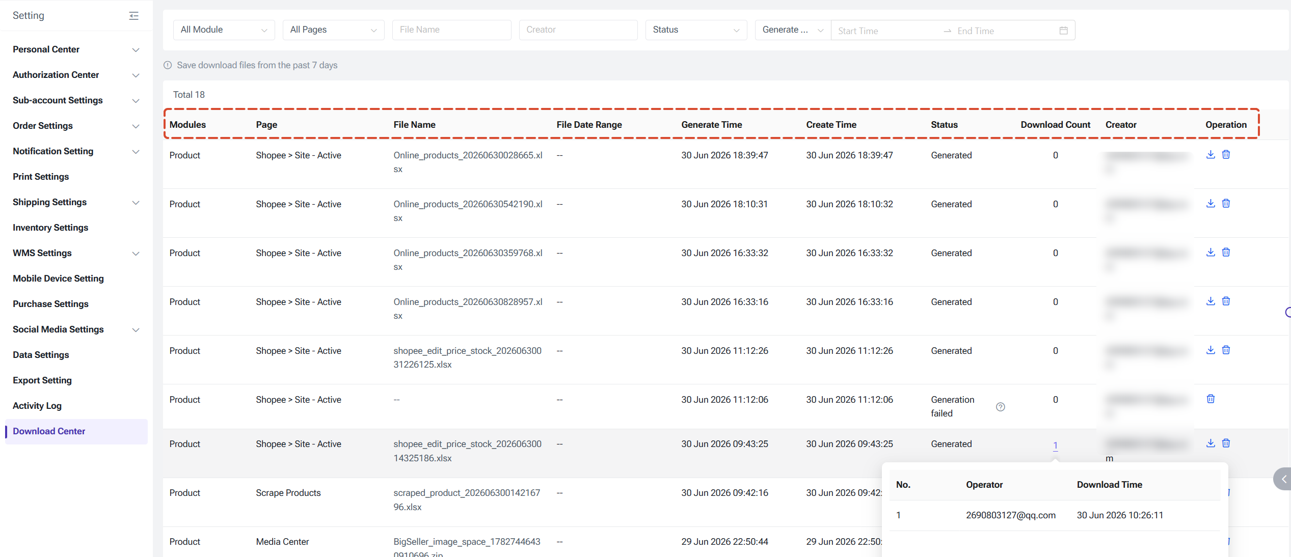Open the Status filter dropdown

pos(696,30)
